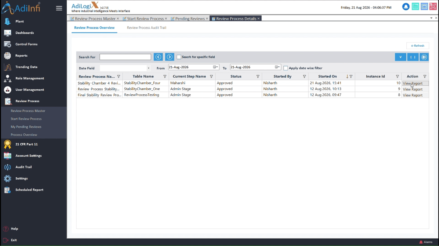
Task: Switch to the Pending Reviews tab
Action: (x=190, y=19)
